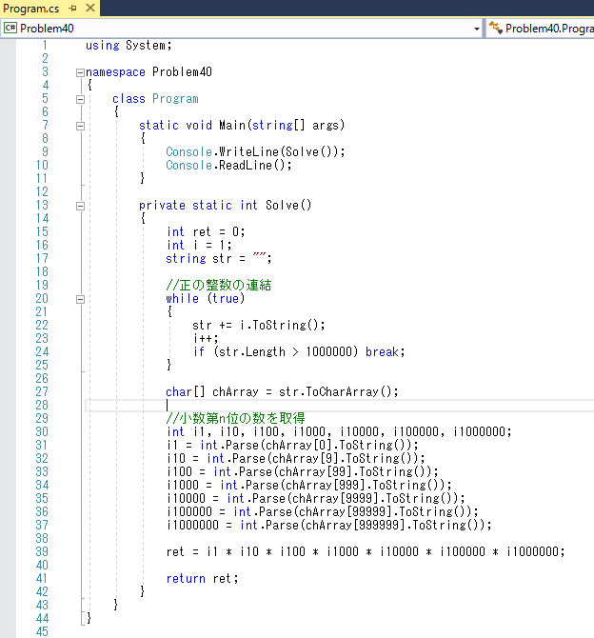Collapse the namespace Problem40 block
The image size is (594, 638).
tap(80, 72)
